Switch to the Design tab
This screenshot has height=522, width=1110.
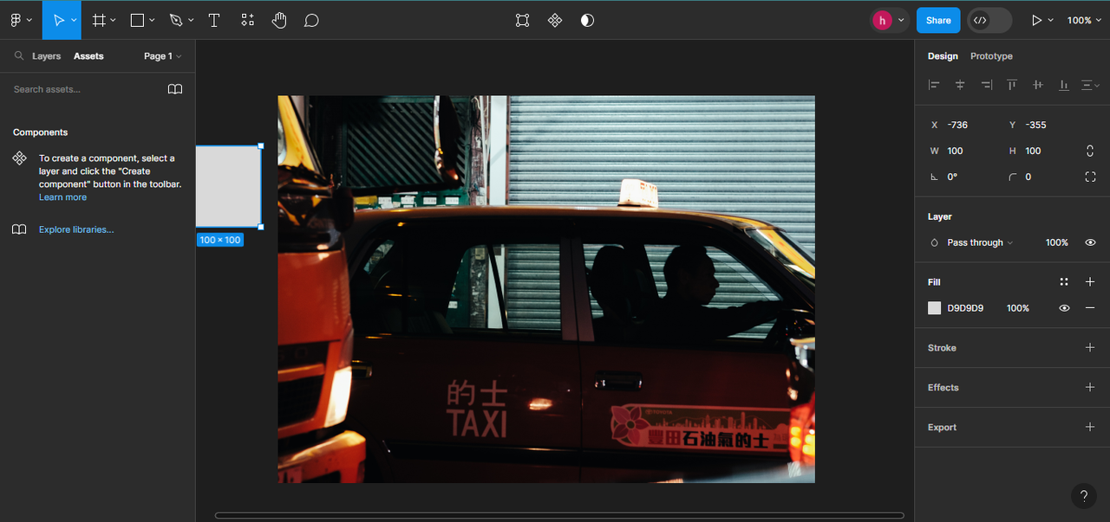[x=943, y=56]
